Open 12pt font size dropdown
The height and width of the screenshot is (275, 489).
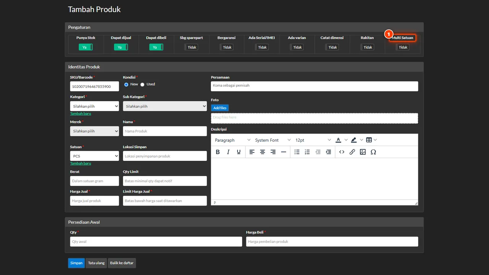tap(313, 140)
